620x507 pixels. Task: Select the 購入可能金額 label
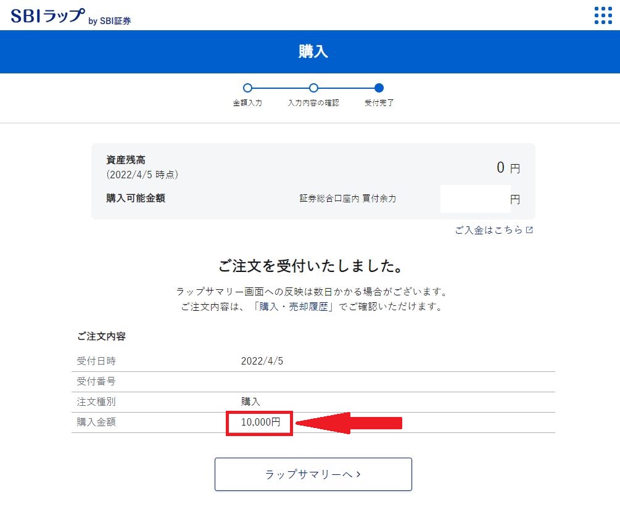pyautogui.click(x=136, y=198)
